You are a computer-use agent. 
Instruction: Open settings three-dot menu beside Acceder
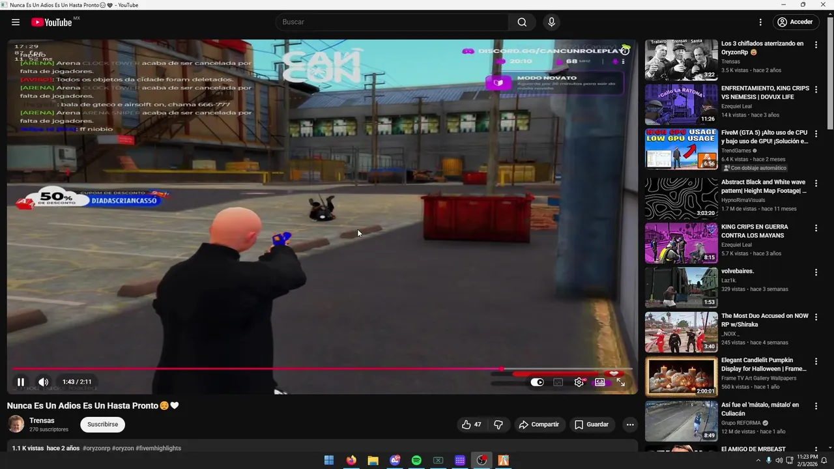click(760, 22)
